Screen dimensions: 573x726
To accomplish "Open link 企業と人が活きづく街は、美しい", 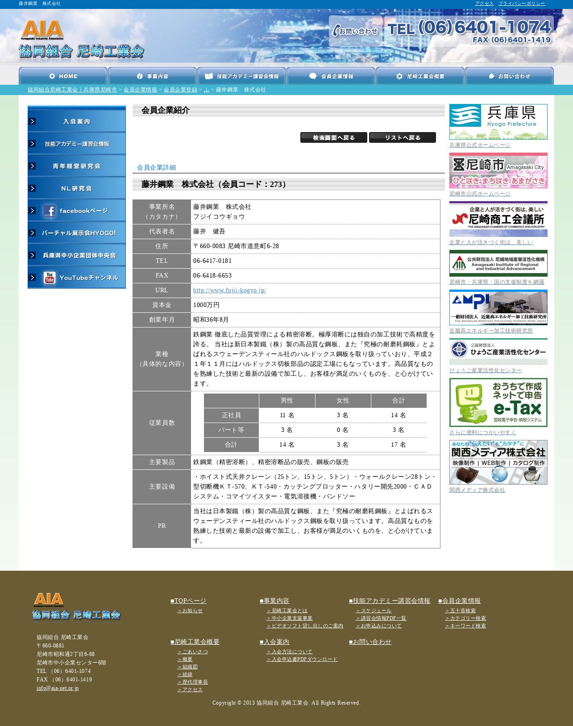I will (x=491, y=242).
